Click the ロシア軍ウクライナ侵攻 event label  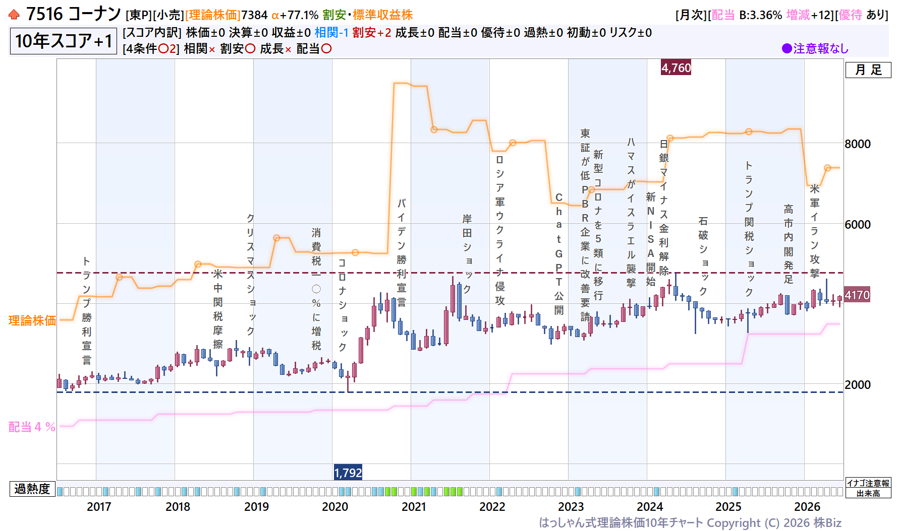[x=500, y=230]
